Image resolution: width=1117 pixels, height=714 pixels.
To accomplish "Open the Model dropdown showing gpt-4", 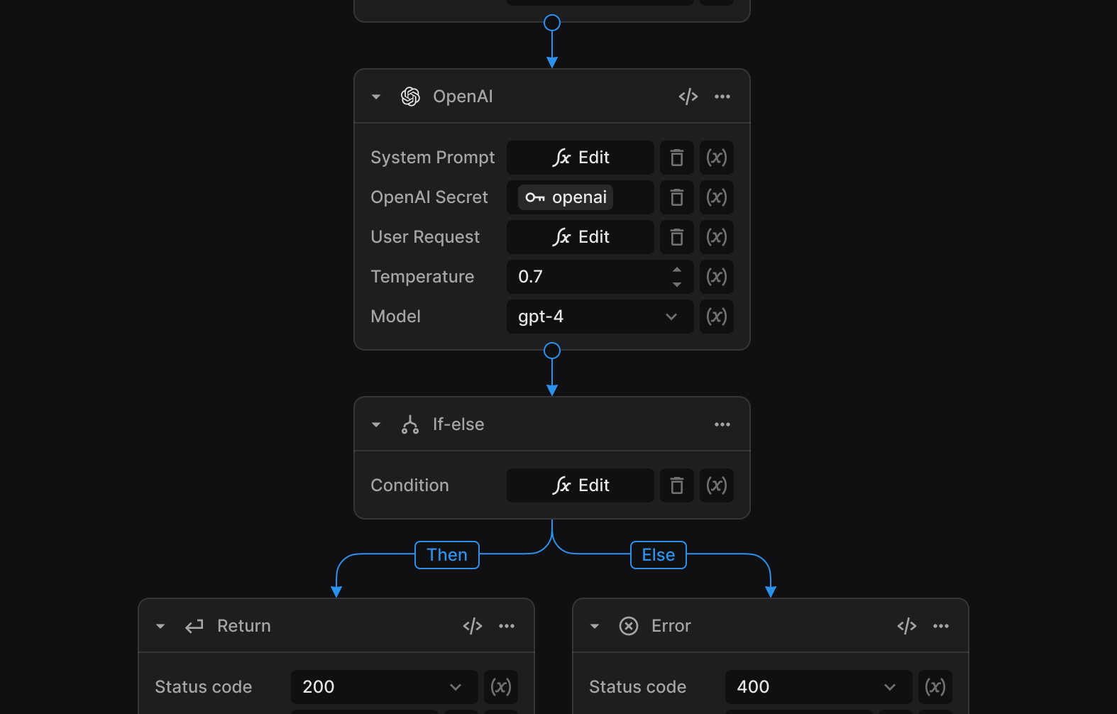I will click(x=600, y=317).
